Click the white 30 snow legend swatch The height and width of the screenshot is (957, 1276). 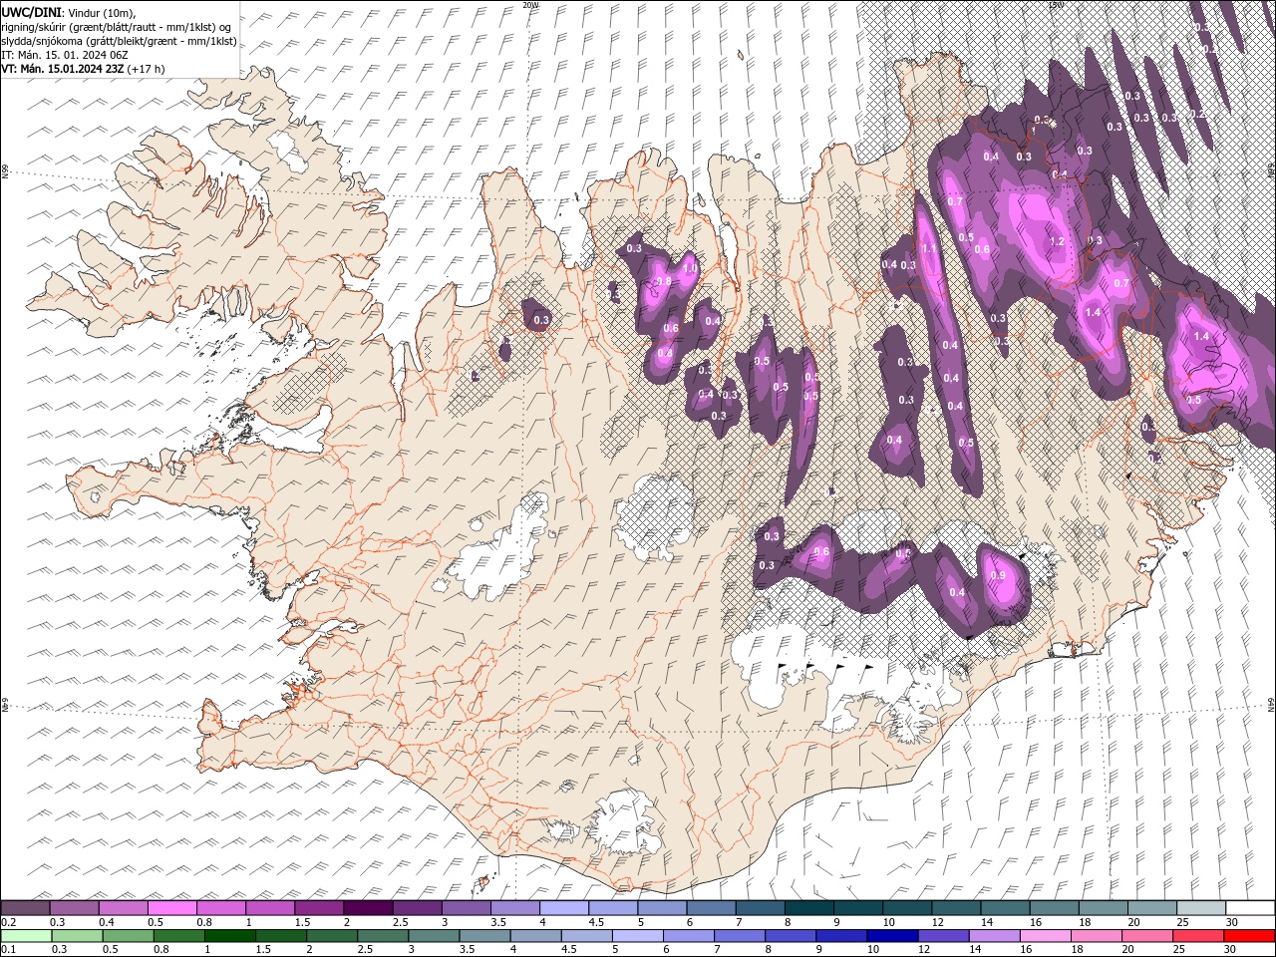tap(1249, 908)
